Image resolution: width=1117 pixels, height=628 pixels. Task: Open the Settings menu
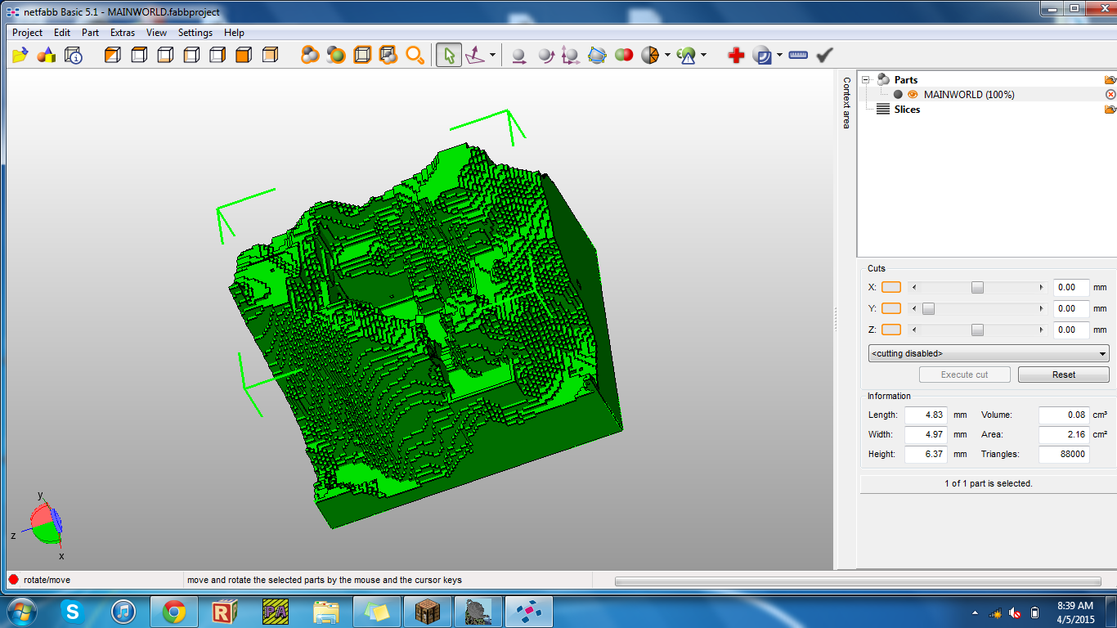pos(195,33)
